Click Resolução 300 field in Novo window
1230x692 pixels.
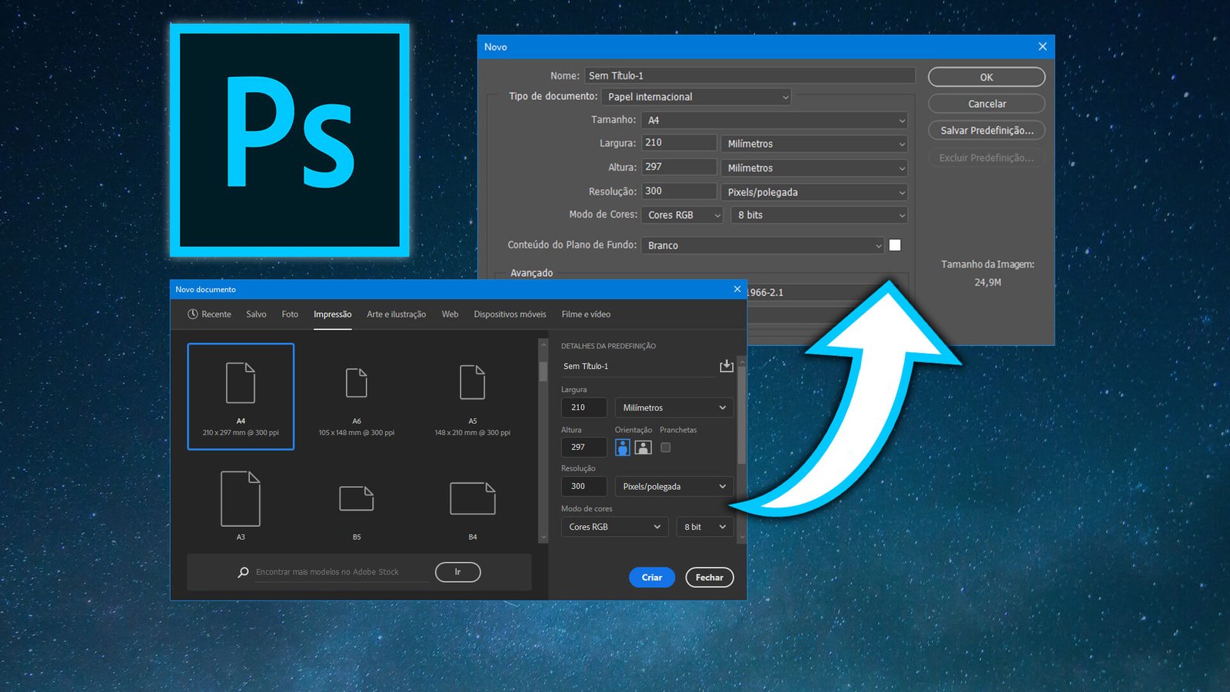(679, 191)
